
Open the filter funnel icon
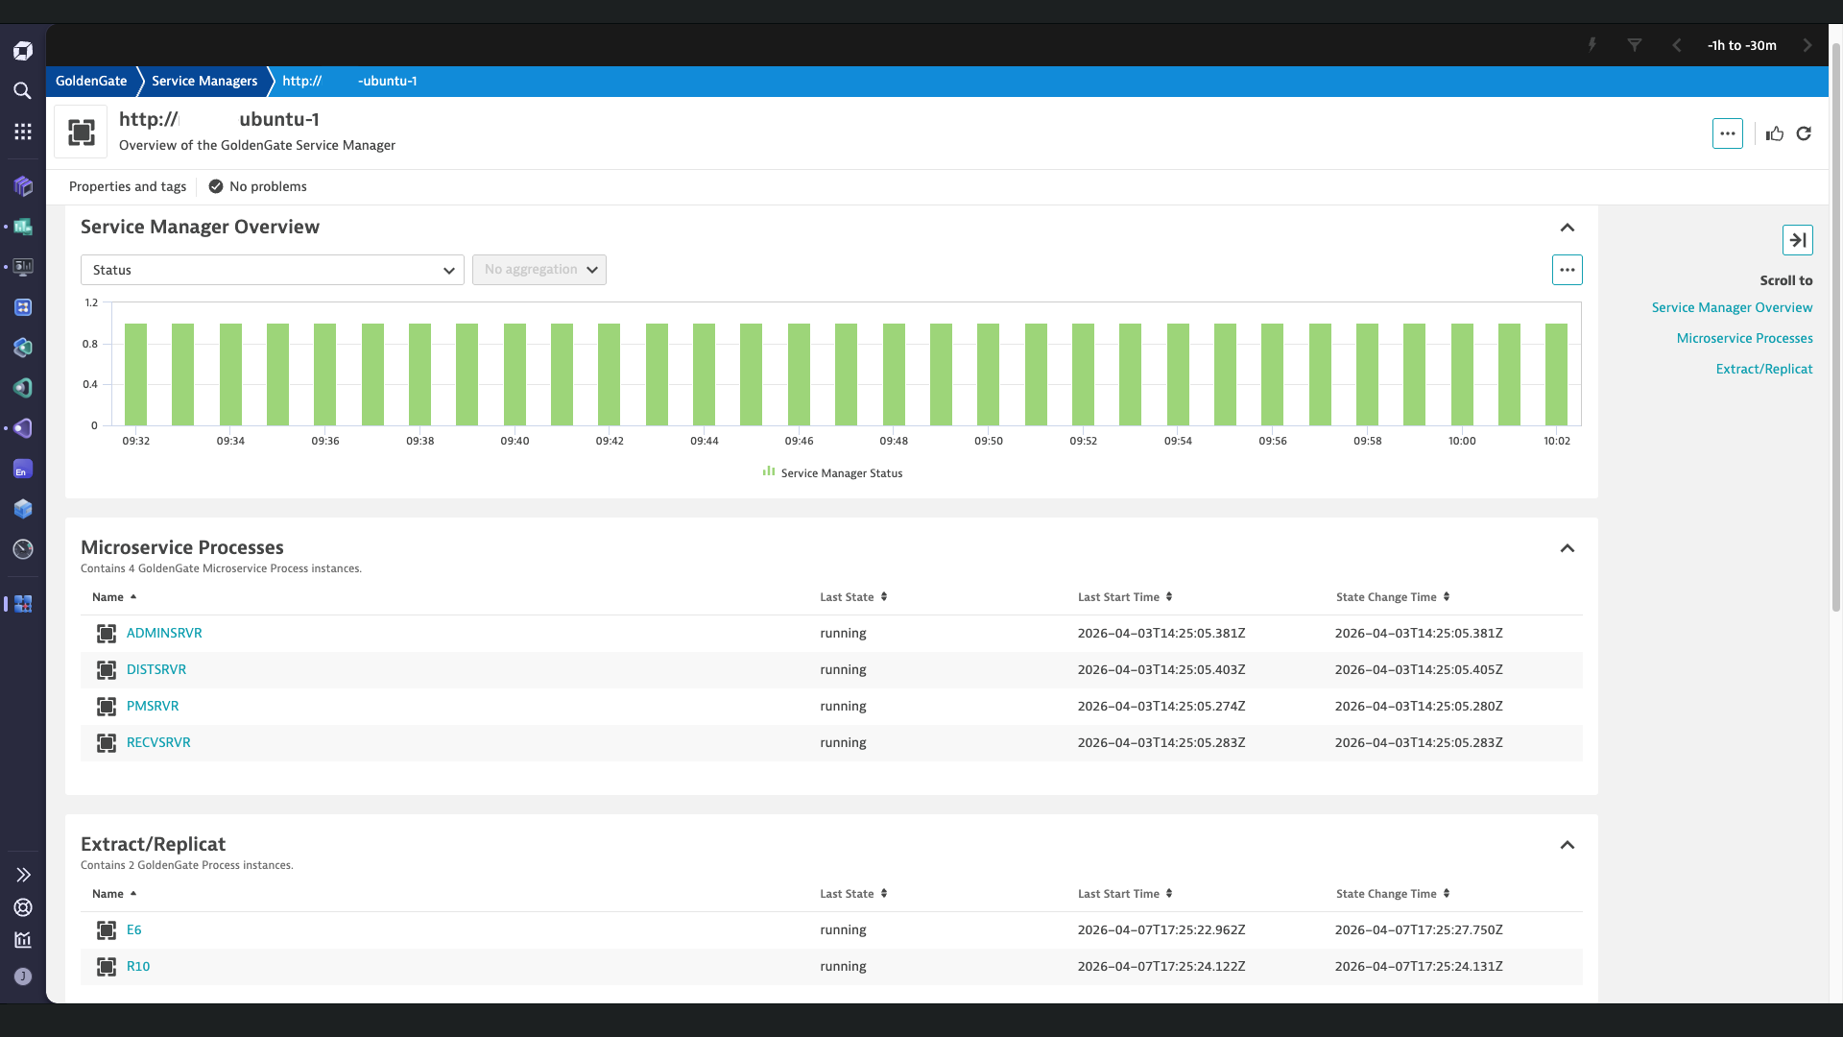tap(1634, 45)
